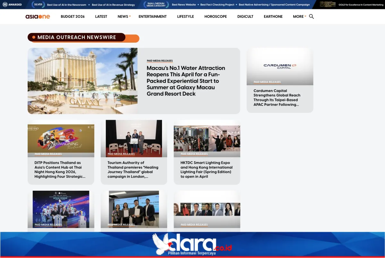Open the Galaxy Macau resort photo
The image size is (385, 258).
82,81
